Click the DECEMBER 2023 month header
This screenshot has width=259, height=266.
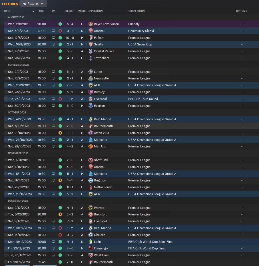click(18, 201)
